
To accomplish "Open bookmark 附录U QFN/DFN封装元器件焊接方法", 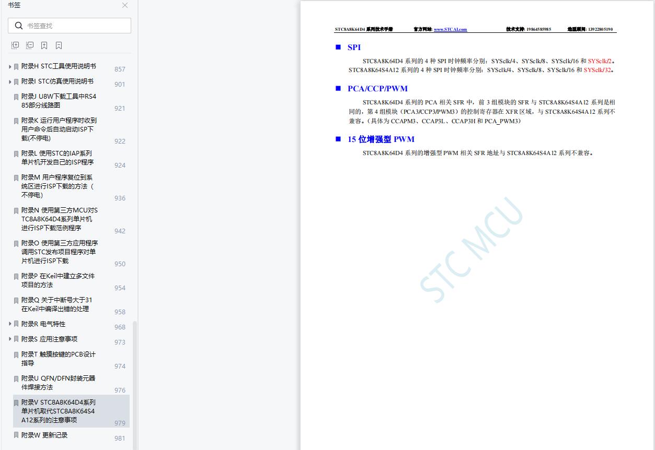I will tap(59, 383).
